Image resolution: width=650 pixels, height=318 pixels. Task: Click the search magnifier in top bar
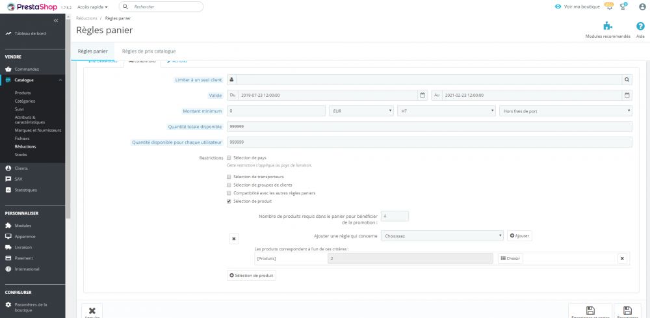[x=125, y=7]
